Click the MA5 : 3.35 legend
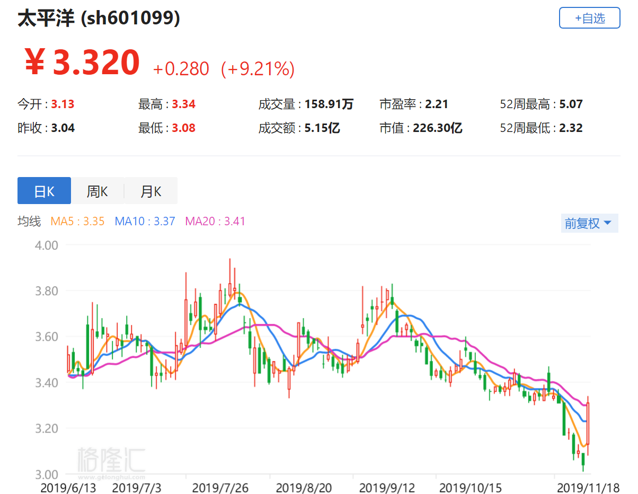Viewport: 638px width, 494px height. coord(77,222)
